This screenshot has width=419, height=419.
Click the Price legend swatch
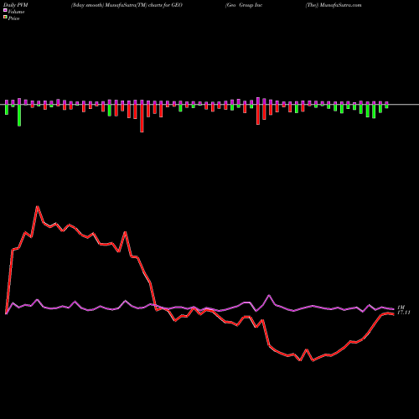5,18
